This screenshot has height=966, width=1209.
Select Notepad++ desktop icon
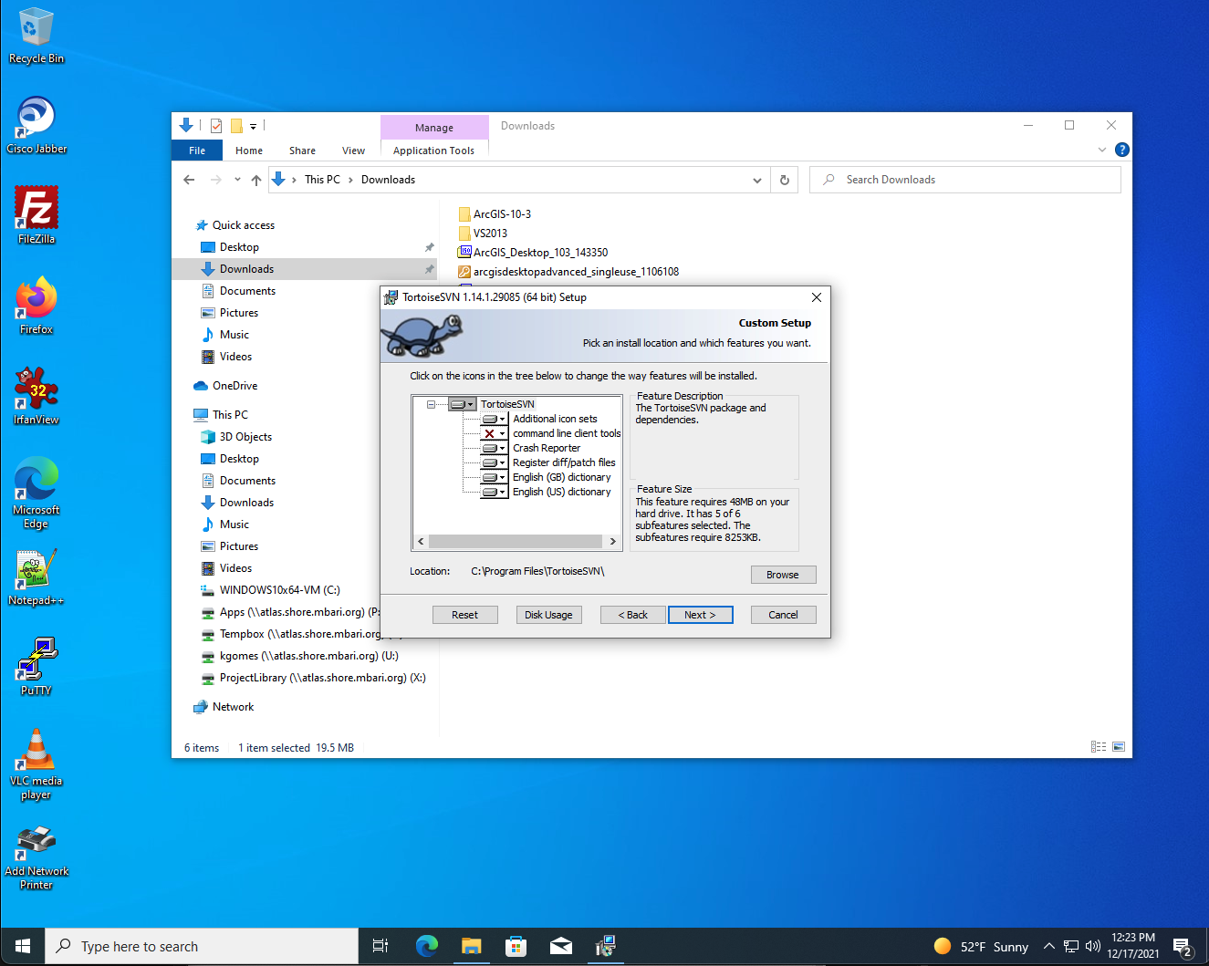point(36,577)
